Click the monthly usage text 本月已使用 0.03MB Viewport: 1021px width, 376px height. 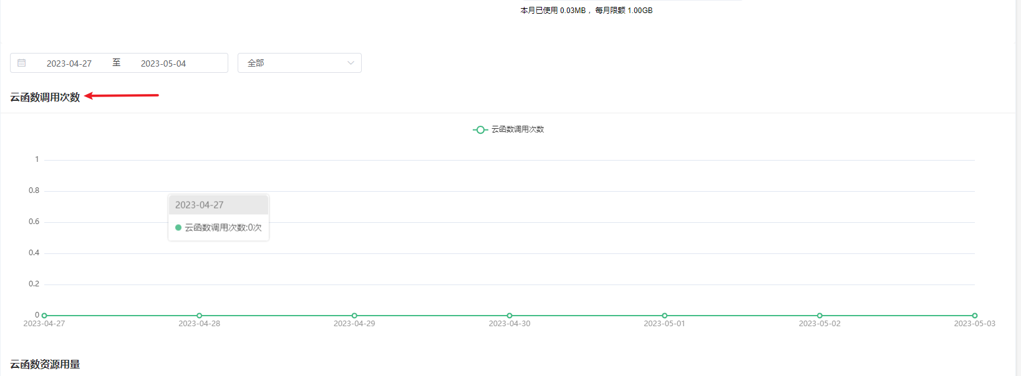pos(553,11)
